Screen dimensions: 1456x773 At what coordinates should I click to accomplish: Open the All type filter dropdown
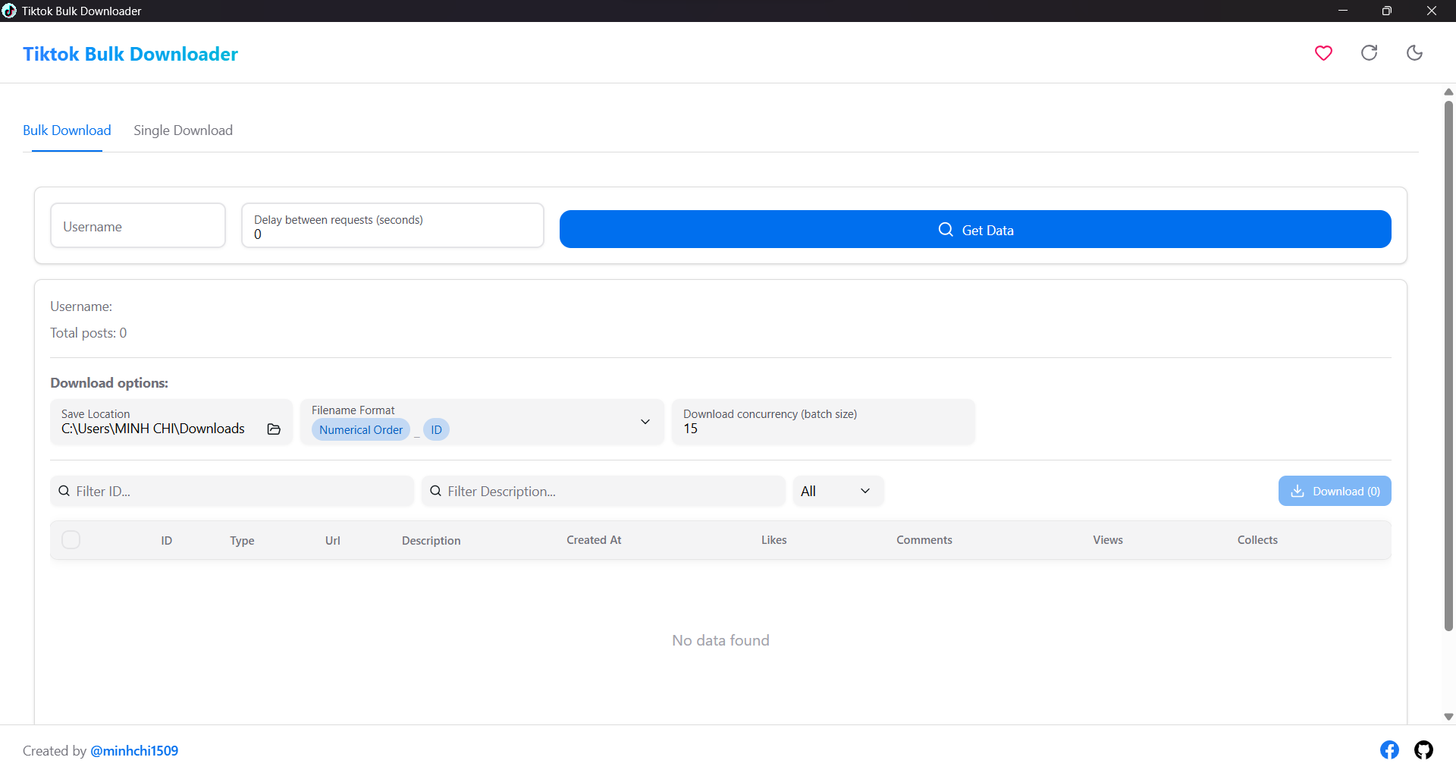(838, 491)
